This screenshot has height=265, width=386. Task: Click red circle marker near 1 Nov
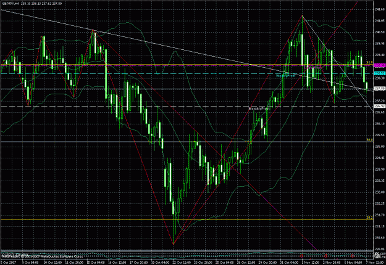click(301, 256)
